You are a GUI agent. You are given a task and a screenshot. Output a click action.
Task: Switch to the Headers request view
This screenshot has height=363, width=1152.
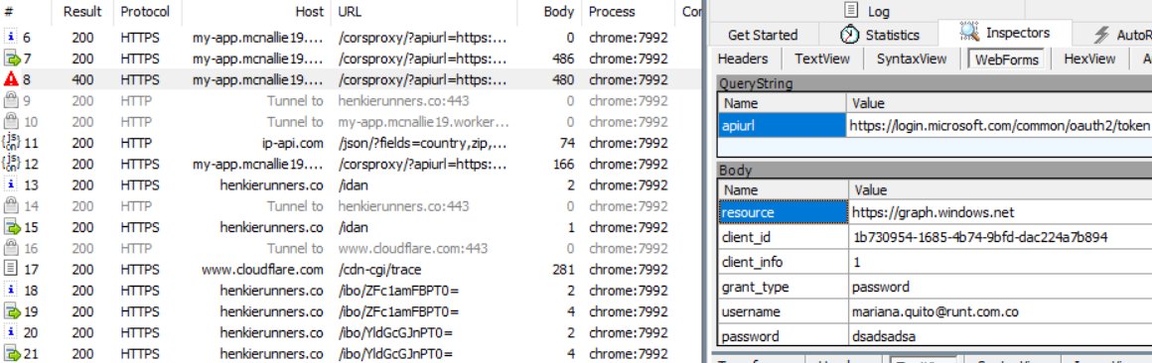pyautogui.click(x=743, y=59)
